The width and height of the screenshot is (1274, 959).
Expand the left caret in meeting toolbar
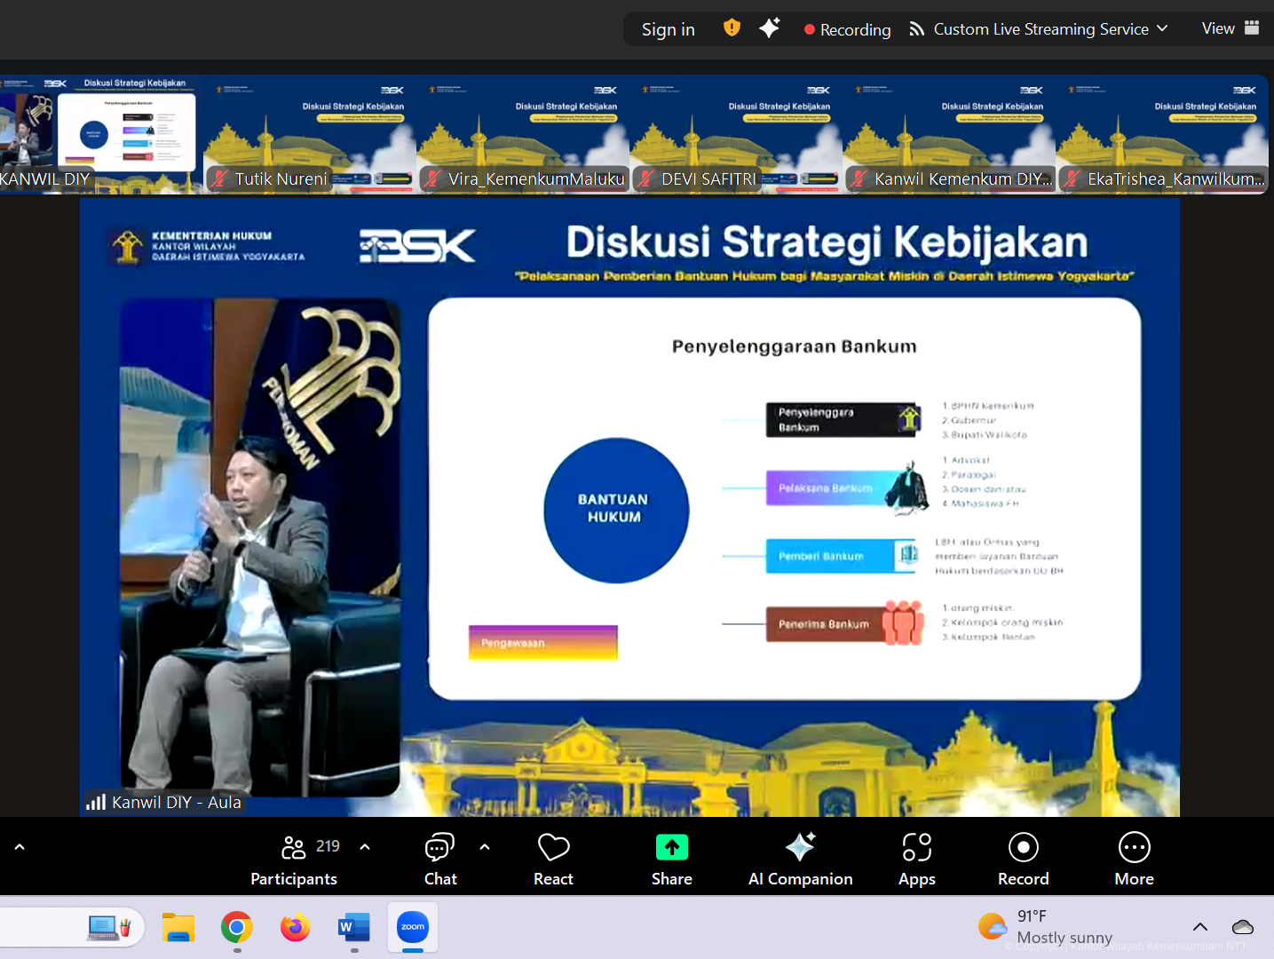[20, 847]
